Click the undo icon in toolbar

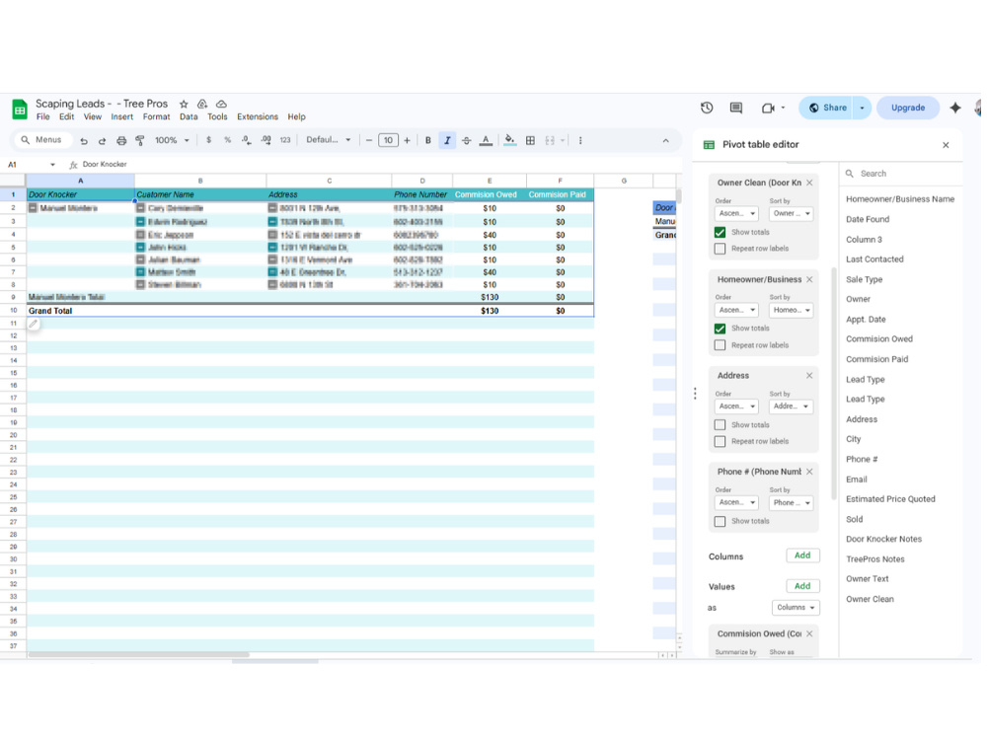pyautogui.click(x=84, y=141)
